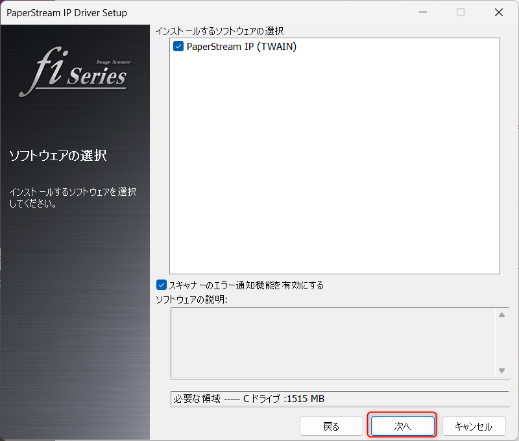
Task: Go back with the 戻る button
Action: click(x=332, y=426)
